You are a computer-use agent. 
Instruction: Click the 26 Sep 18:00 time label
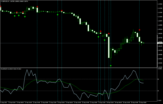coord(143,102)
